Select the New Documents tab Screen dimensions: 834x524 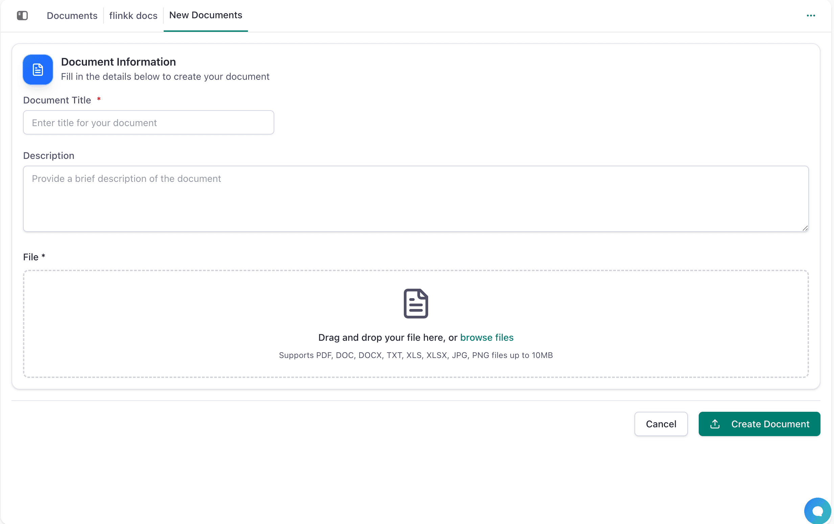pyautogui.click(x=206, y=15)
